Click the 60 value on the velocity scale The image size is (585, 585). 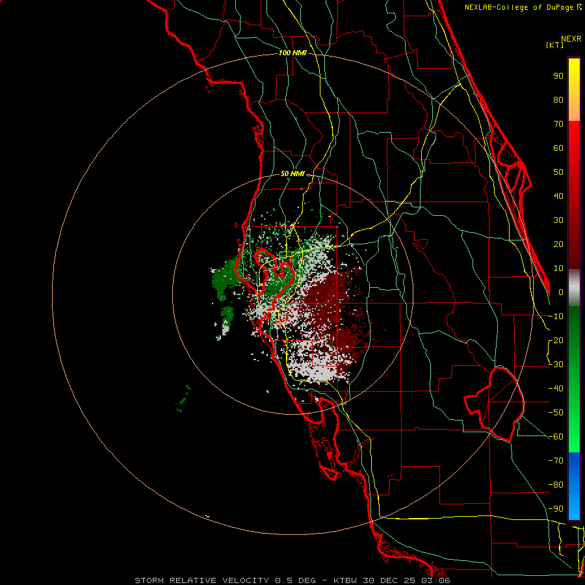[x=558, y=148]
